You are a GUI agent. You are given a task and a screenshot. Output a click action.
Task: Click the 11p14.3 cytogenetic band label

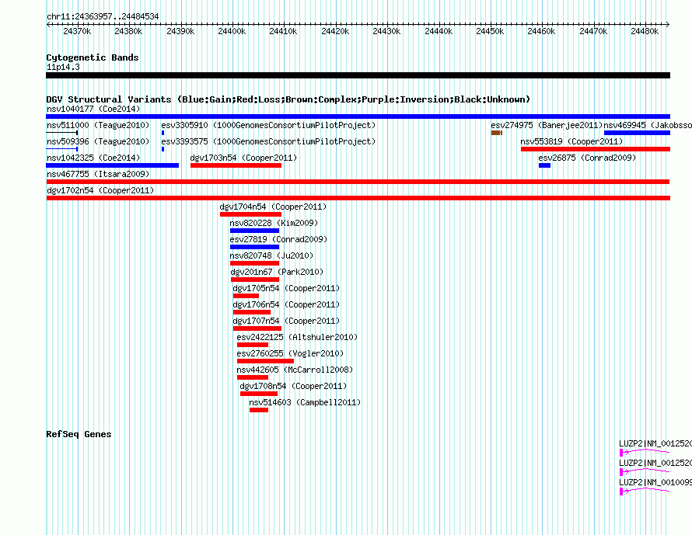coord(63,67)
